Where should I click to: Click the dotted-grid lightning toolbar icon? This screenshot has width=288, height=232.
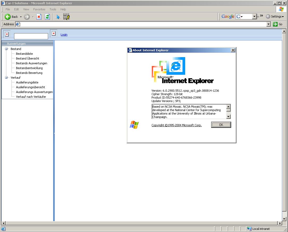pyautogui.click(x=66, y=17)
